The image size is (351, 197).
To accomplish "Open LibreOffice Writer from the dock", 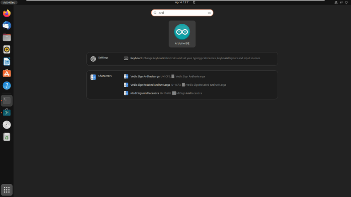I will (x=7, y=62).
